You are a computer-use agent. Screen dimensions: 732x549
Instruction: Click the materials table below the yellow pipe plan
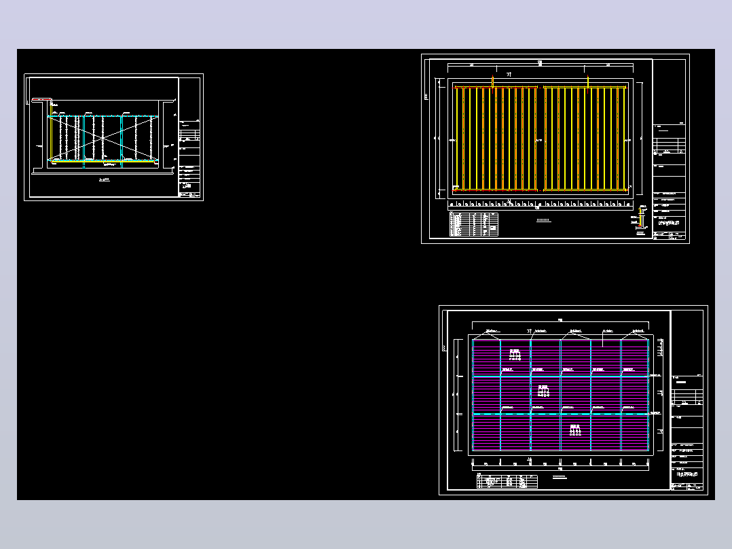[474, 224]
